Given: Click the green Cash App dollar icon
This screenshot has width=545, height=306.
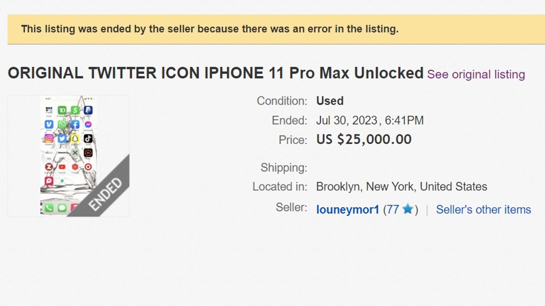Looking at the screenshot, I should pos(75,110).
